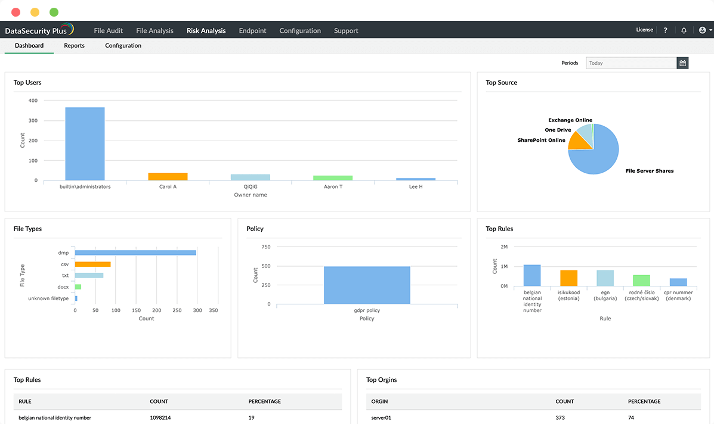Viewport: 714px width, 424px height.
Task: Click the docx green bar
Action: pos(78,287)
